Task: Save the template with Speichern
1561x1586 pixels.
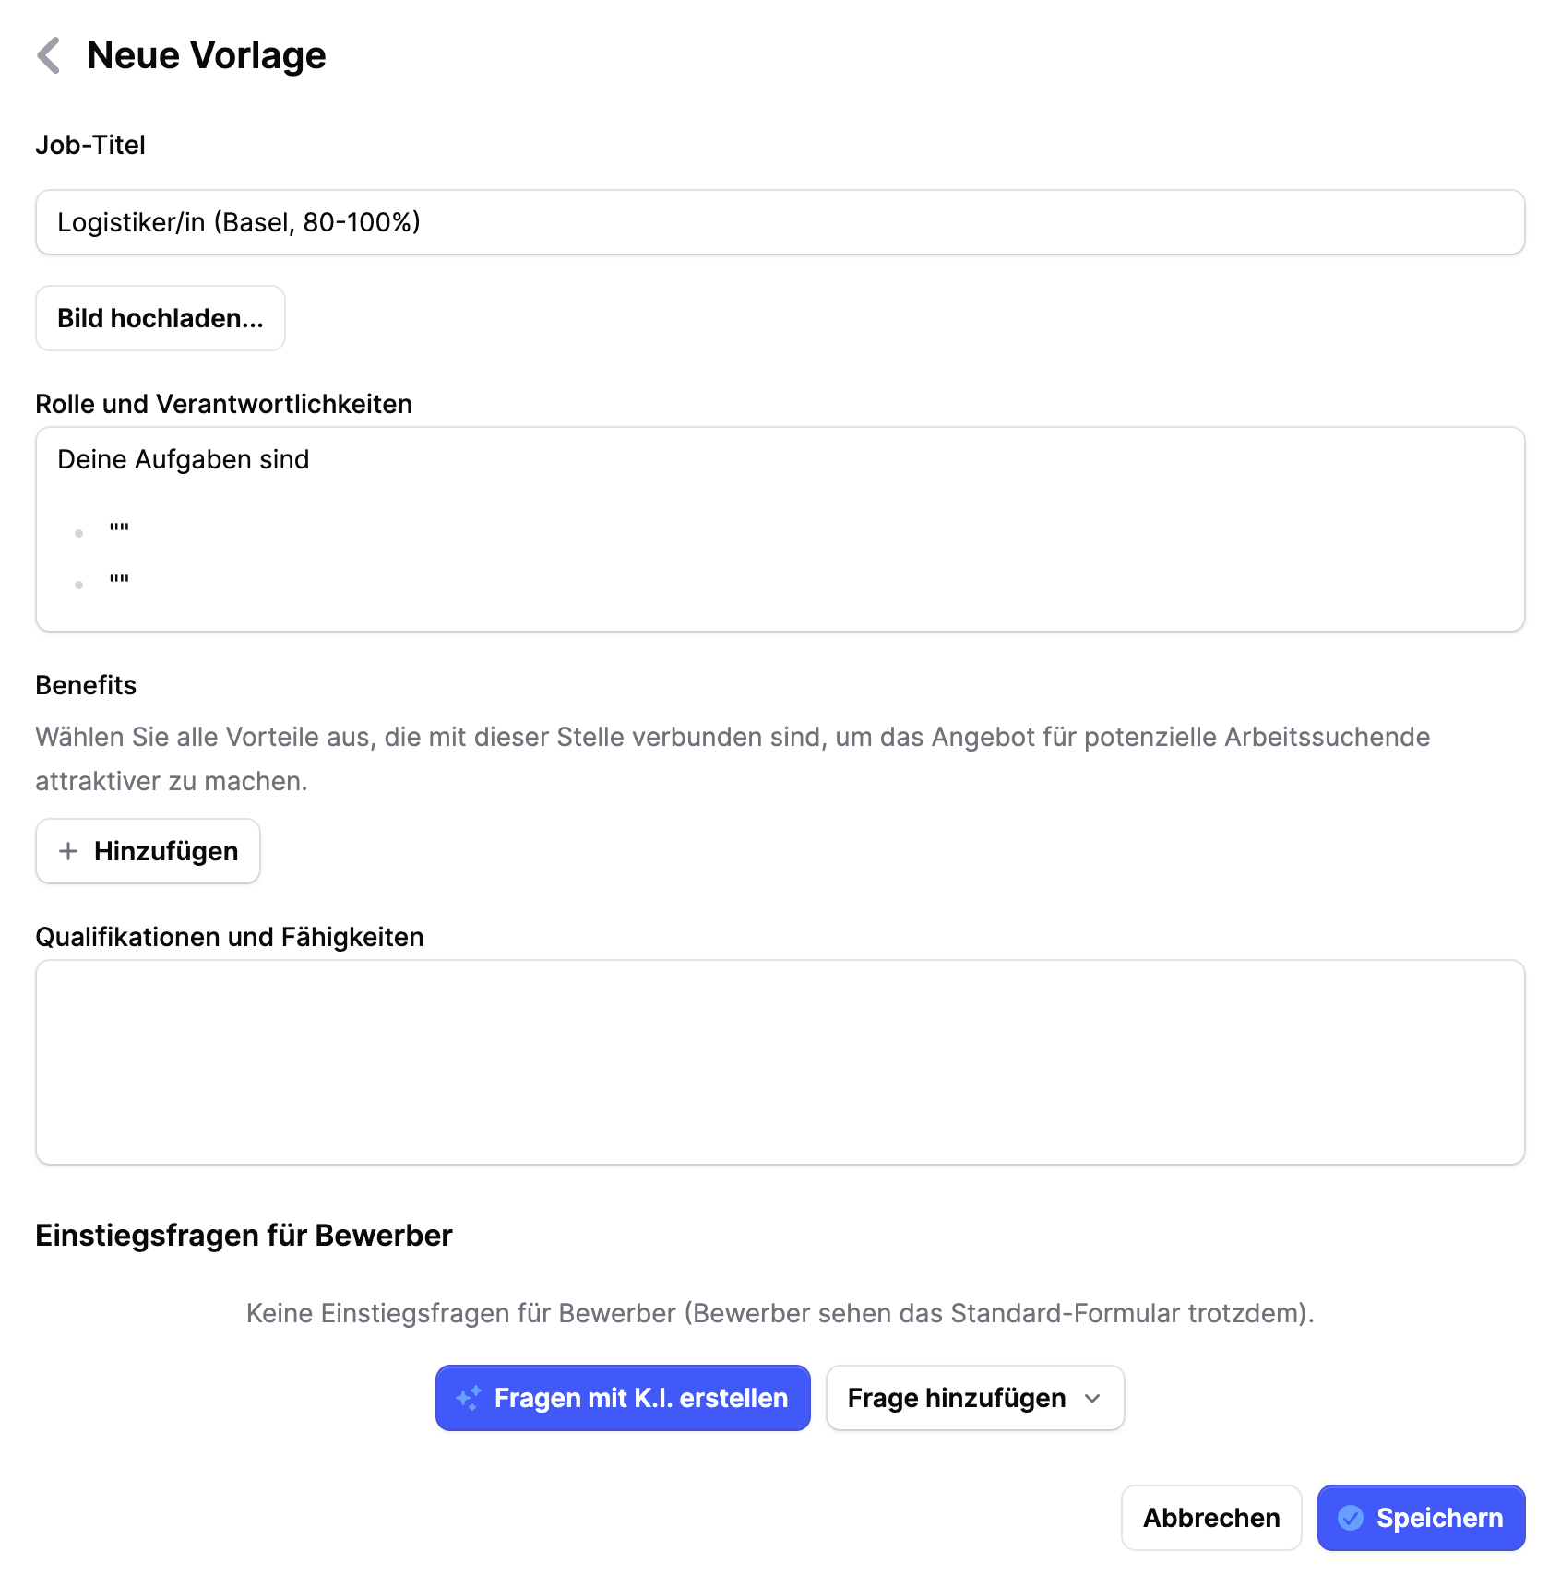Action: 1421,1518
